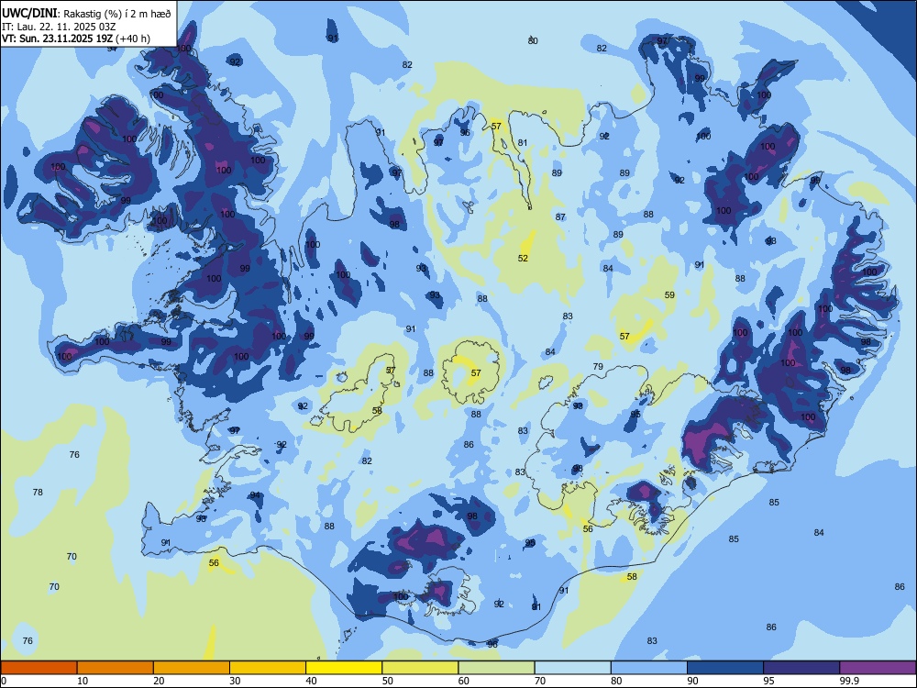917x688 pixels.
Task: Select the indigo 95–99.9 legend swatch
Action: point(801,668)
